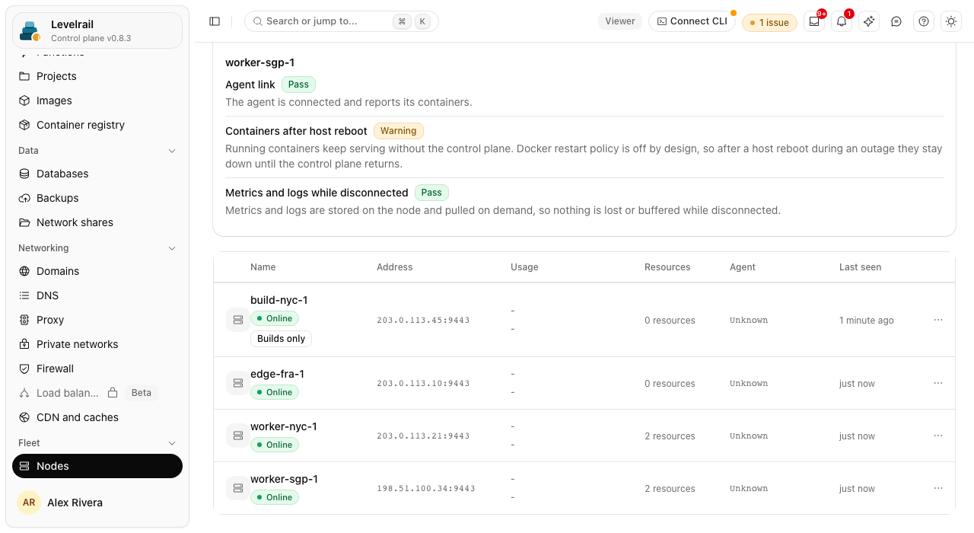Open Backups in the sidebar
The width and height of the screenshot is (974, 533).
(97, 198)
